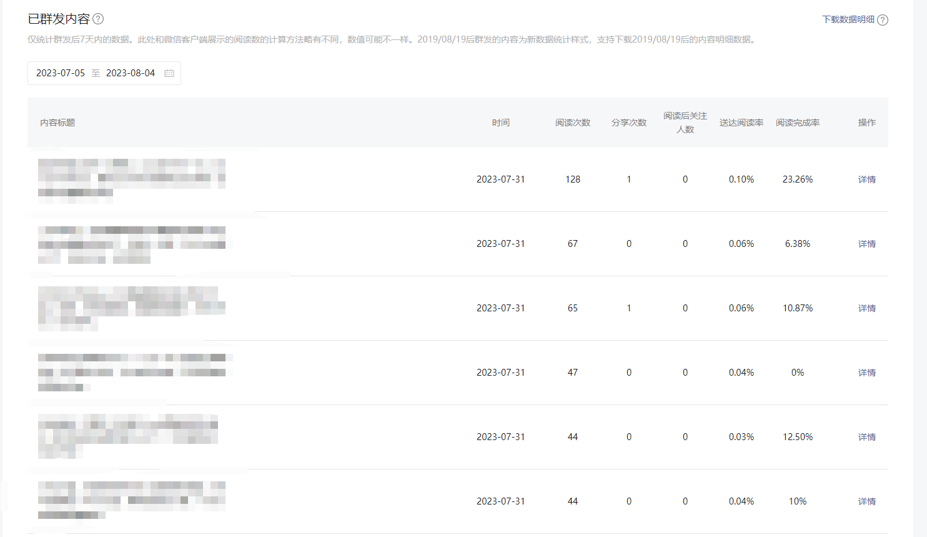View 详情 for the row with 65 reads

866,308
